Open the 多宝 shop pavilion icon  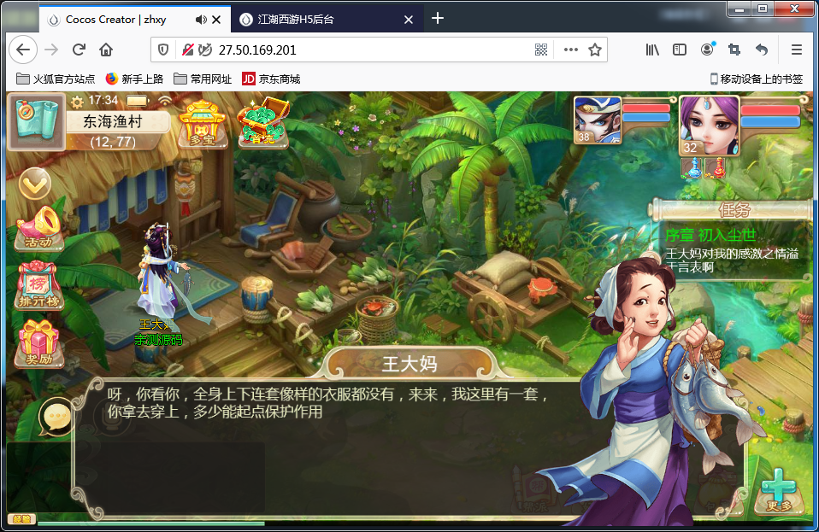[202, 123]
